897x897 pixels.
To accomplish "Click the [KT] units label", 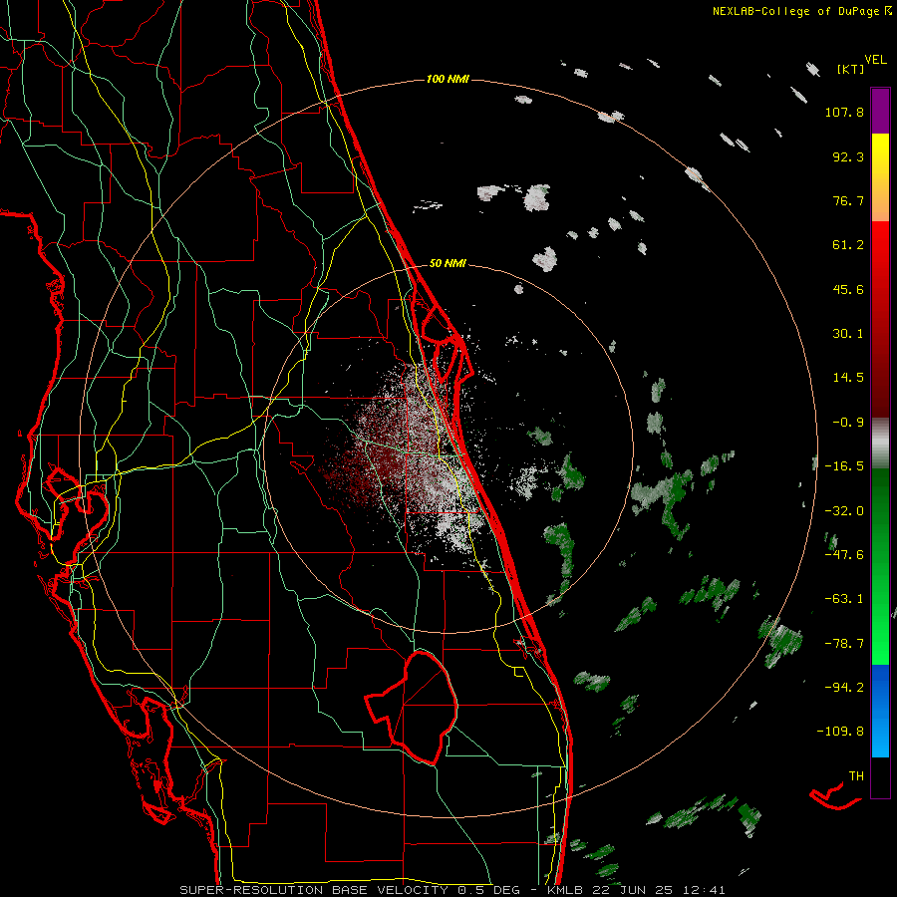I will tap(850, 69).
